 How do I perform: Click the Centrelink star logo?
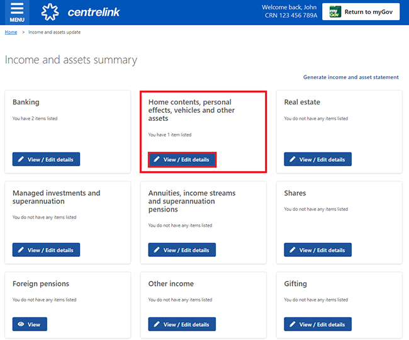pos(50,12)
